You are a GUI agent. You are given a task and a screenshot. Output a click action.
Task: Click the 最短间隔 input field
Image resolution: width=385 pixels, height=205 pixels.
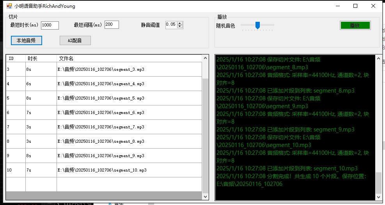(x=112, y=25)
